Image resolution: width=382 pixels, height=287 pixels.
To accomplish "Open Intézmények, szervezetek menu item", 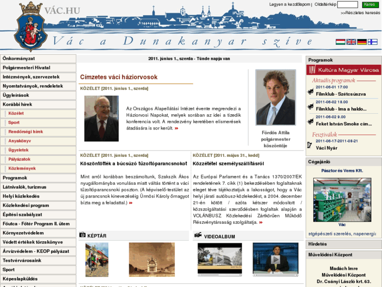I will [x=38, y=77].
